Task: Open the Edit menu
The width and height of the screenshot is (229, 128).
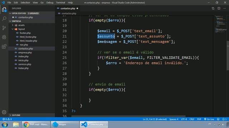Action: pos(16,2)
